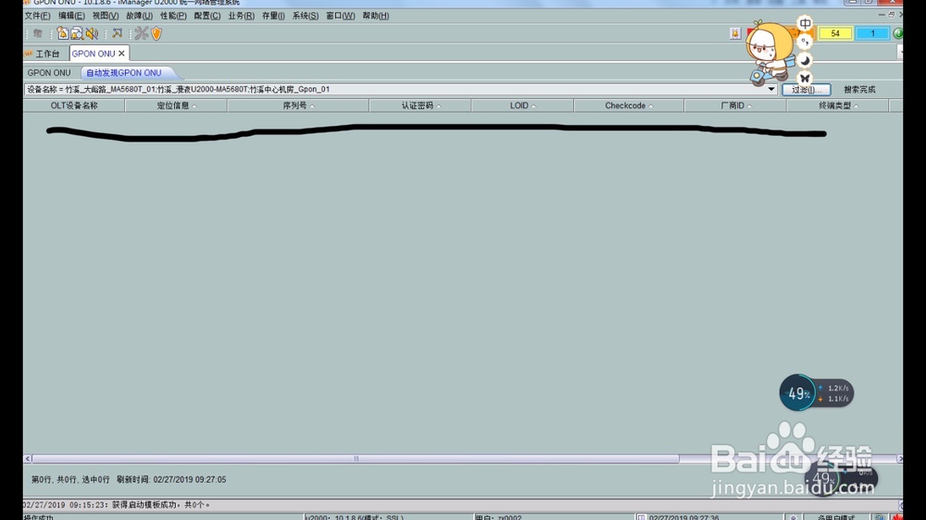Click the moon bubble icon
Image resolution: width=926 pixels, height=520 pixels.
(x=805, y=60)
